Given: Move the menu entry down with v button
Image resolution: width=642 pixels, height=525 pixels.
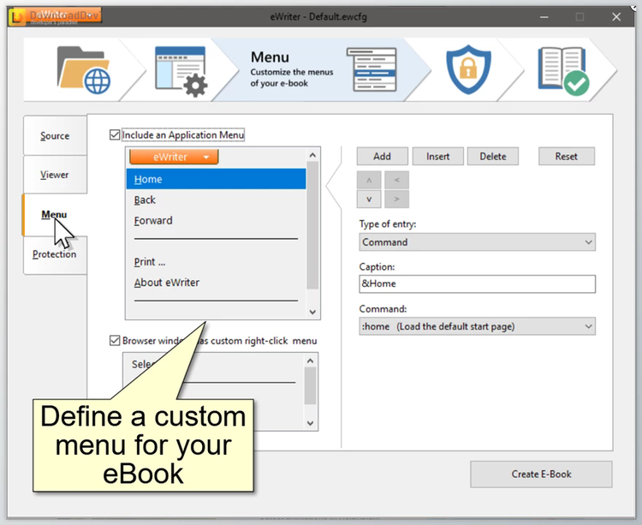Looking at the screenshot, I should [x=369, y=200].
